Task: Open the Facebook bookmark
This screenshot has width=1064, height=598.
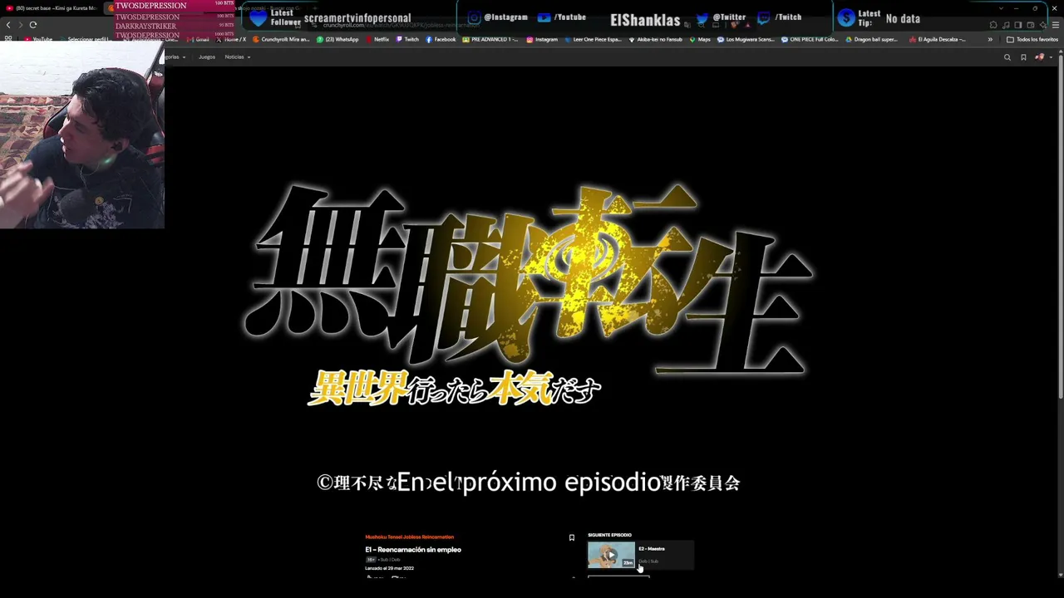Action: (441, 39)
